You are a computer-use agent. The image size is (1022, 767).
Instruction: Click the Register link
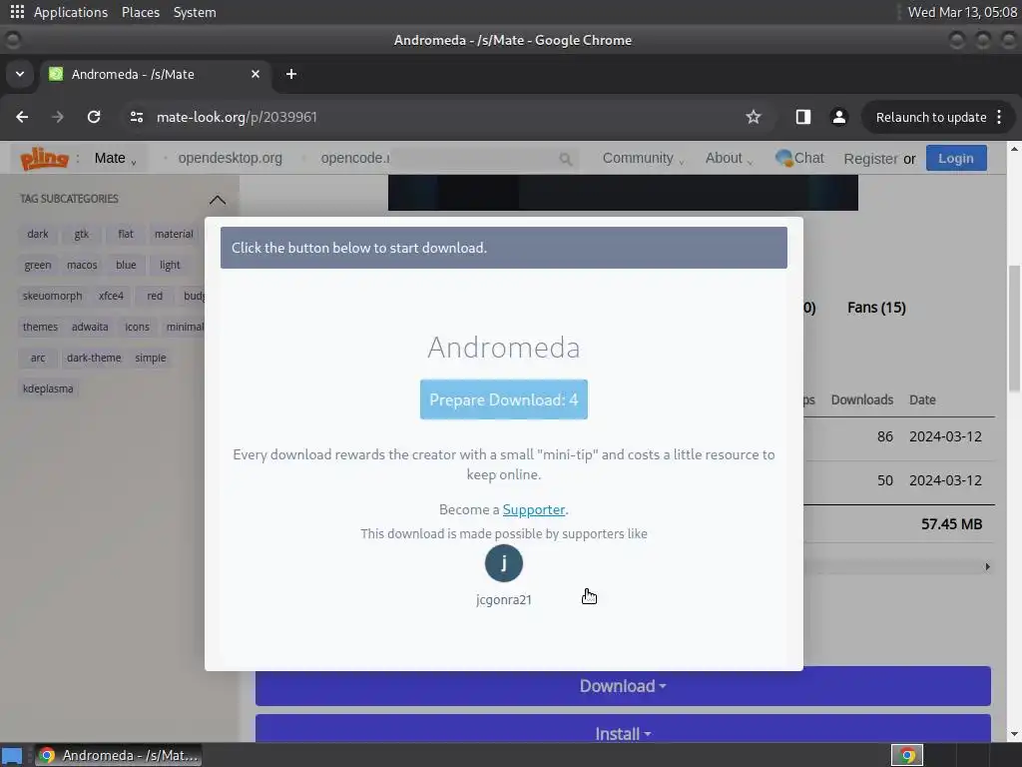point(870,159)
